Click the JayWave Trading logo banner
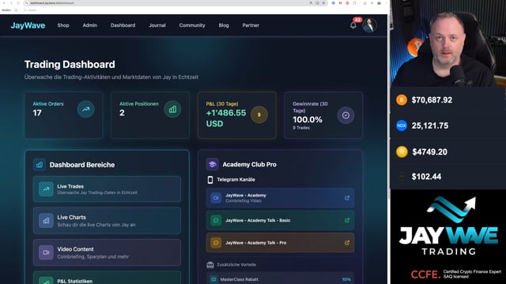This screenshot has height=284, width=506. click(x=448, y=226)
